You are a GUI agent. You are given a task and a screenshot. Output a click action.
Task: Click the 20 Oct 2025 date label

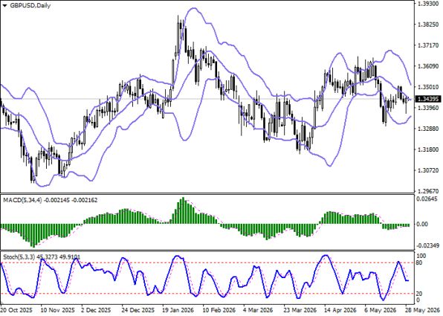[x=16, y=310]
